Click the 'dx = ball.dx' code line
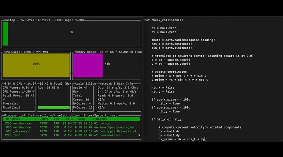Image resolution: width=283 pixels, height=157 pixels. [x=169, y=131]
